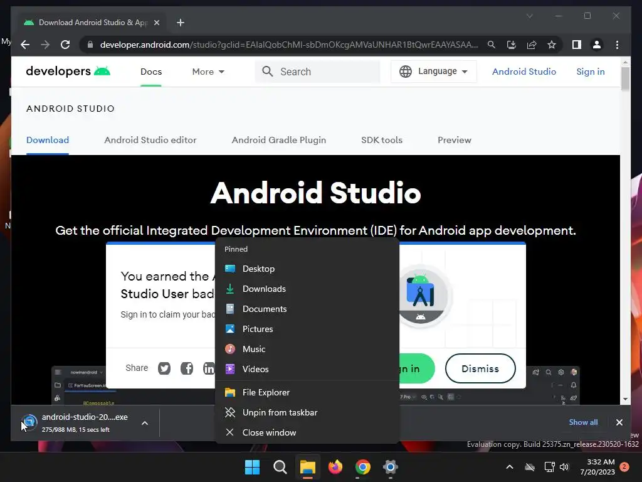This screenshot has width=642, height=482.
Task: Close the Download Android Studio tab
Action: 156,23
